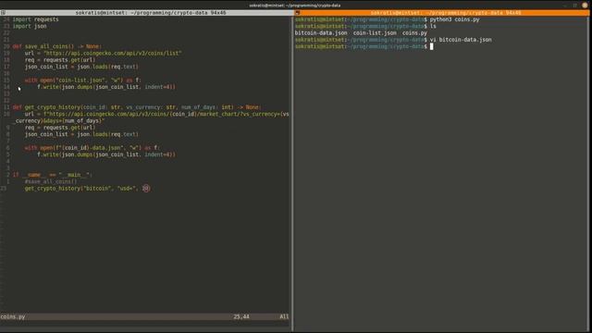
Task: Click the first 'f.write(json.dumps' line
Action: [106, 87]
